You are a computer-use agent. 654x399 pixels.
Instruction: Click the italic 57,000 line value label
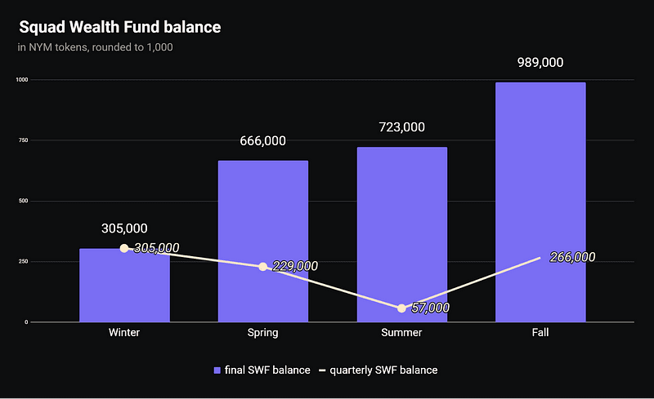(x=429, y=308)
